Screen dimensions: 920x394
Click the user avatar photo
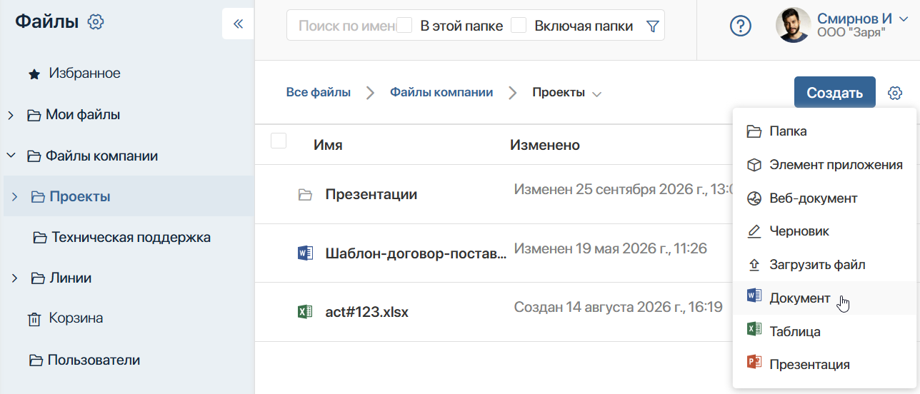pyautogui.click(x=793, y=25)
